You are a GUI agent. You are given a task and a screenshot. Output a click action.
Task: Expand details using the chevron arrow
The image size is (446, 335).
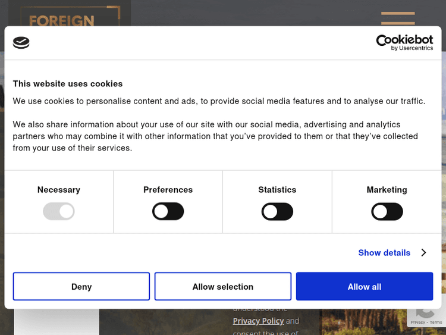[423, 253]
